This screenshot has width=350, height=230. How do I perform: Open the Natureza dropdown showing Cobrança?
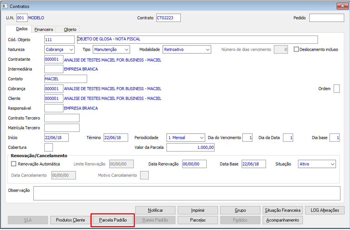(x=59, y=50)
